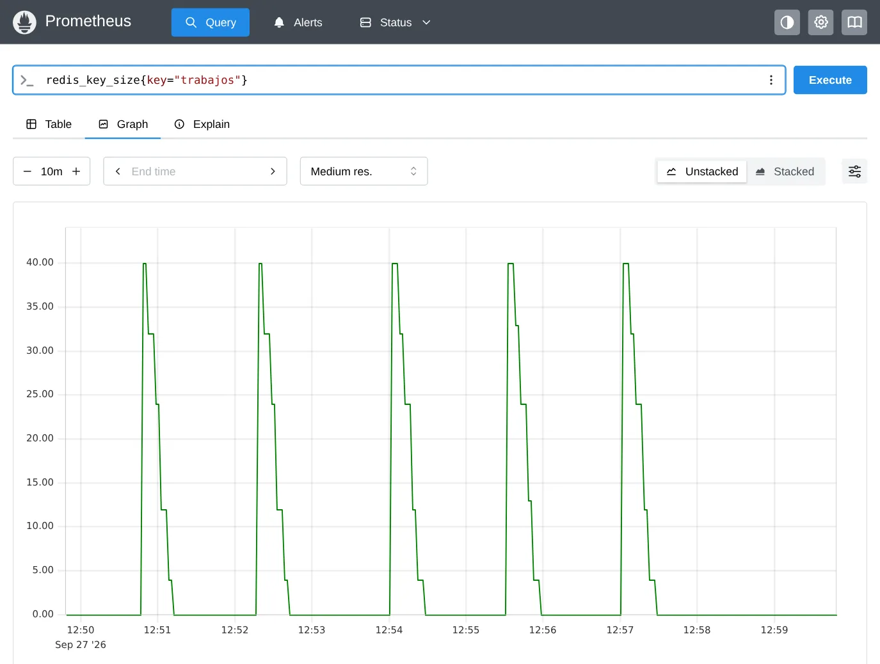Click the Prometheus flame logo

point(24,22)
